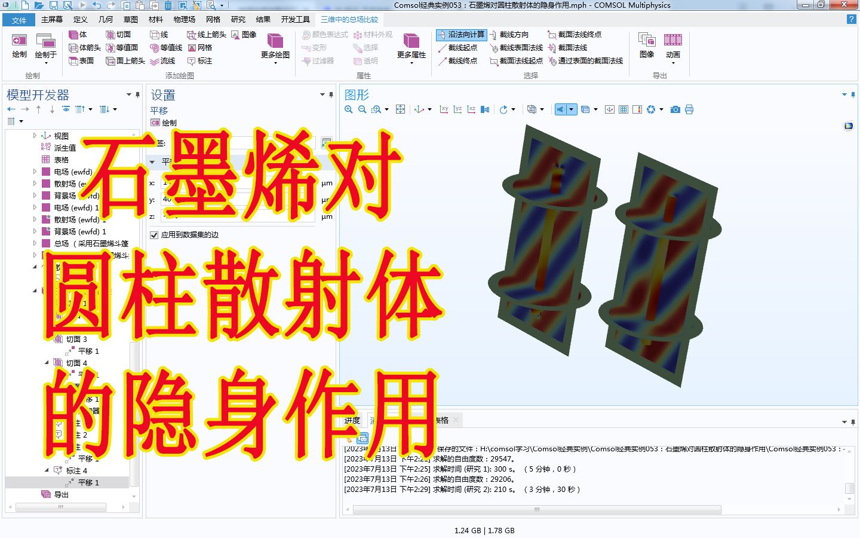
Task: Add a 表面 (Surface) plot
Action: 81,61
